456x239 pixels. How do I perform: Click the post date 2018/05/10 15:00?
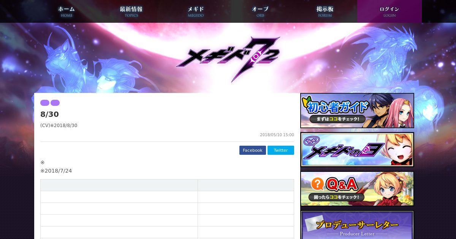pos(277,135)
